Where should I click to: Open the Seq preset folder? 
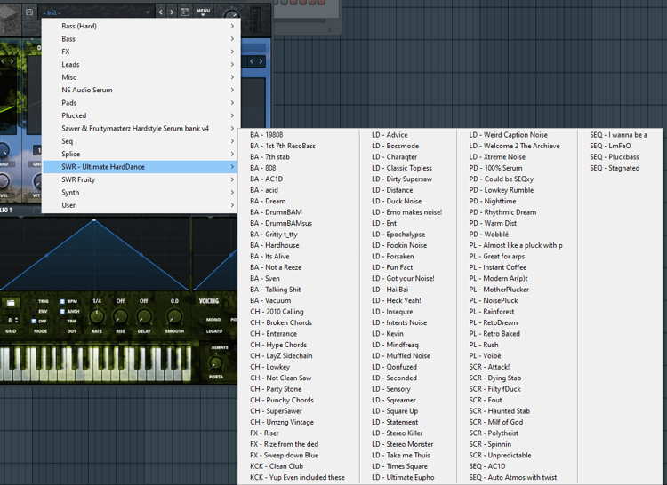141,141
